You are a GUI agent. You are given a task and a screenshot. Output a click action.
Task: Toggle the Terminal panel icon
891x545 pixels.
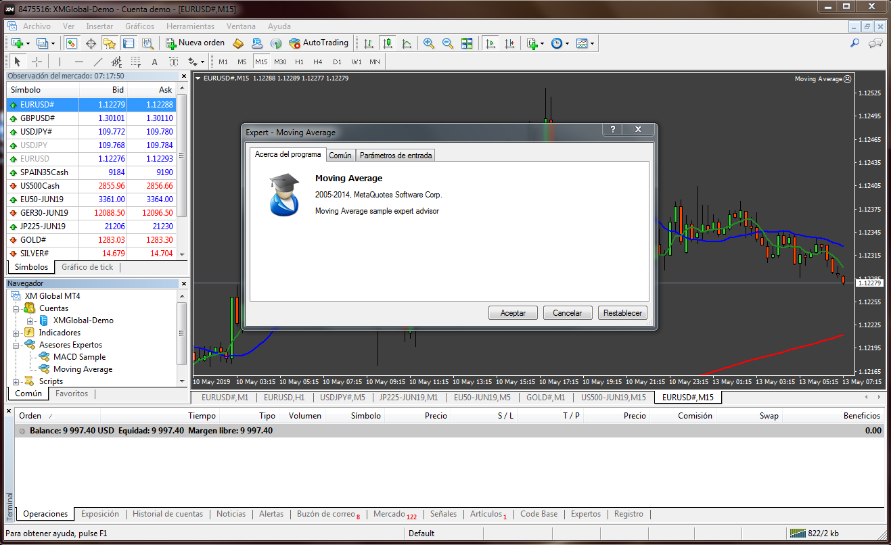pos(129,43)
